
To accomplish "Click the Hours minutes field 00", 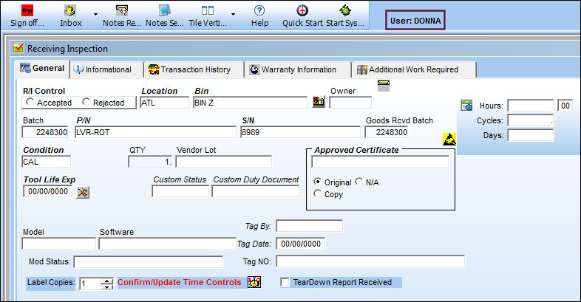I will point(565,106).
